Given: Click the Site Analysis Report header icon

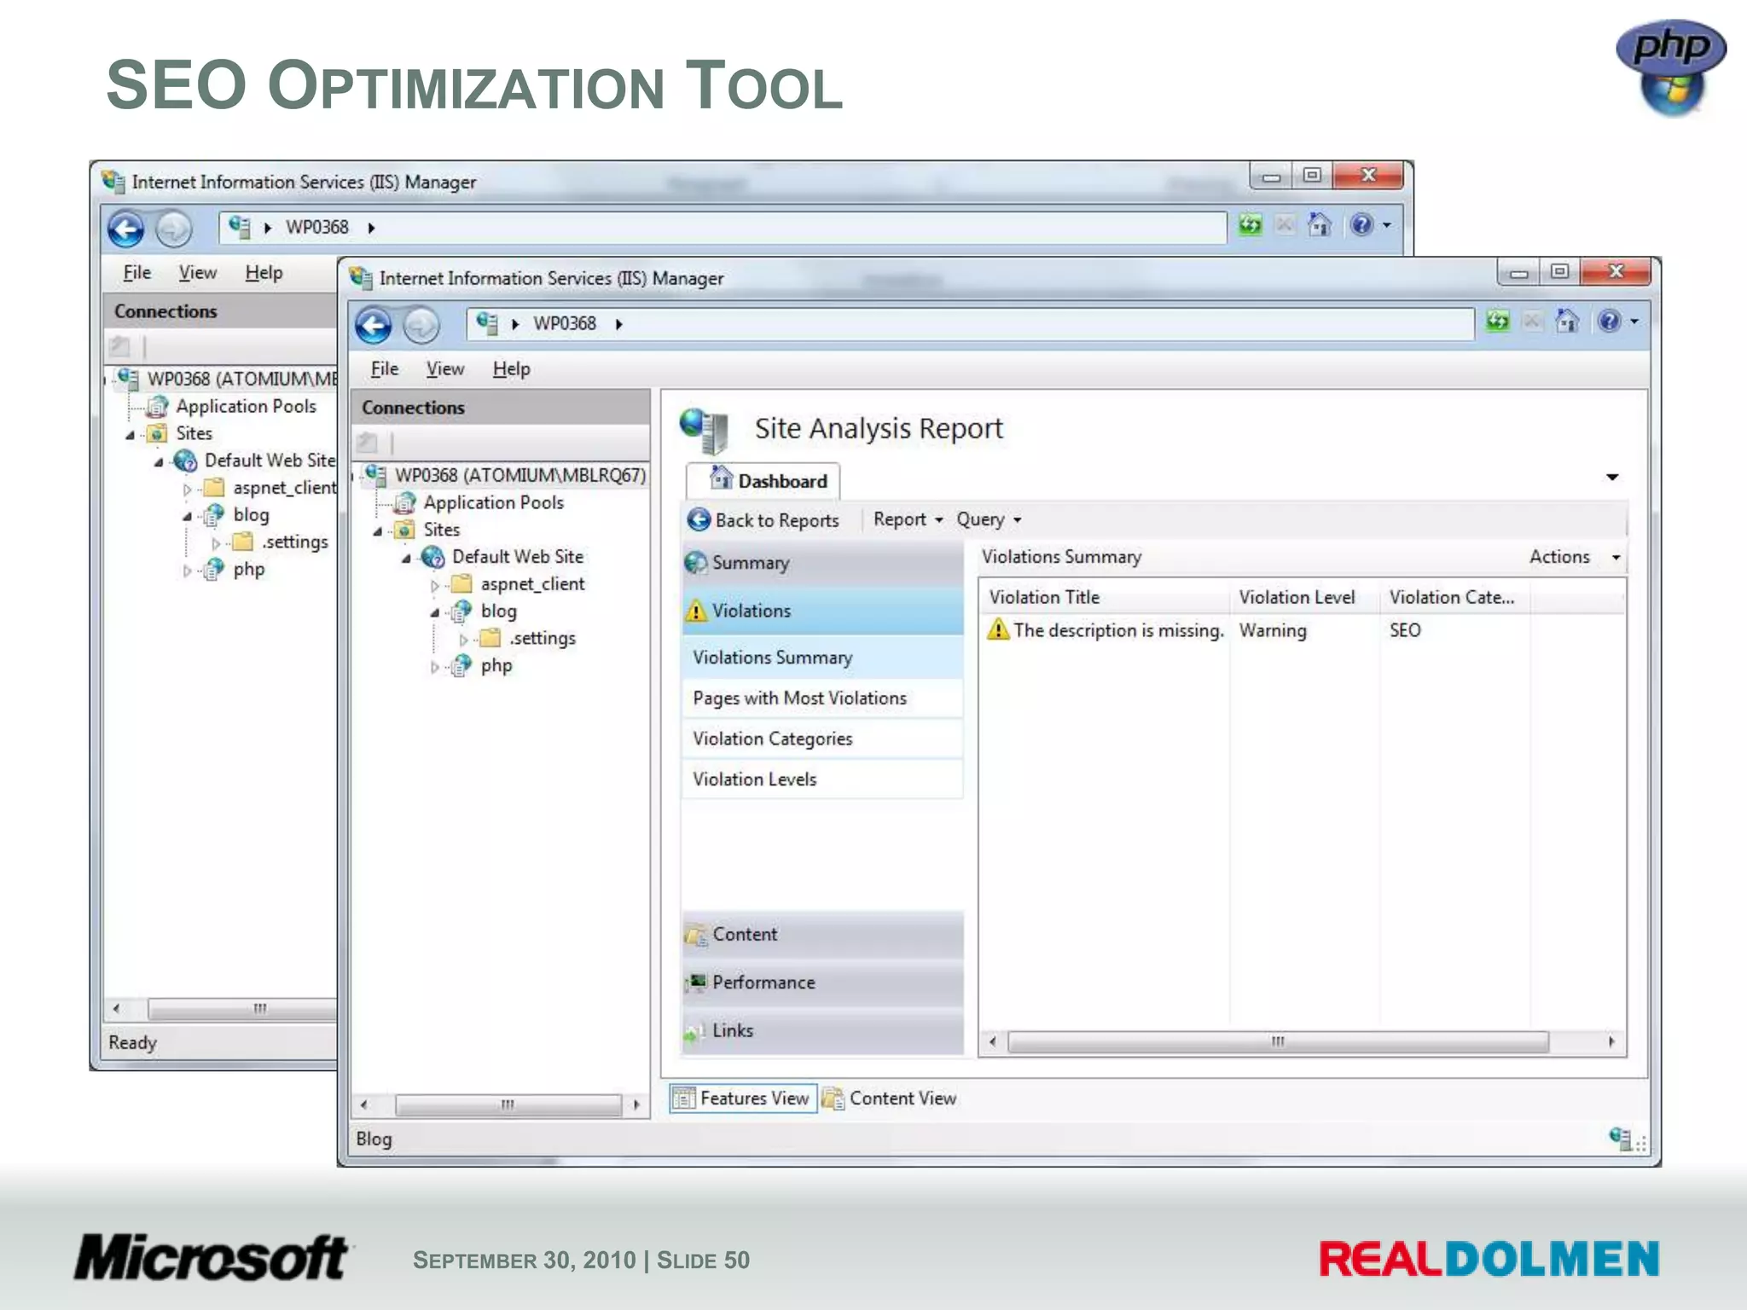Looking at the screenshot, I should point(705,430).
